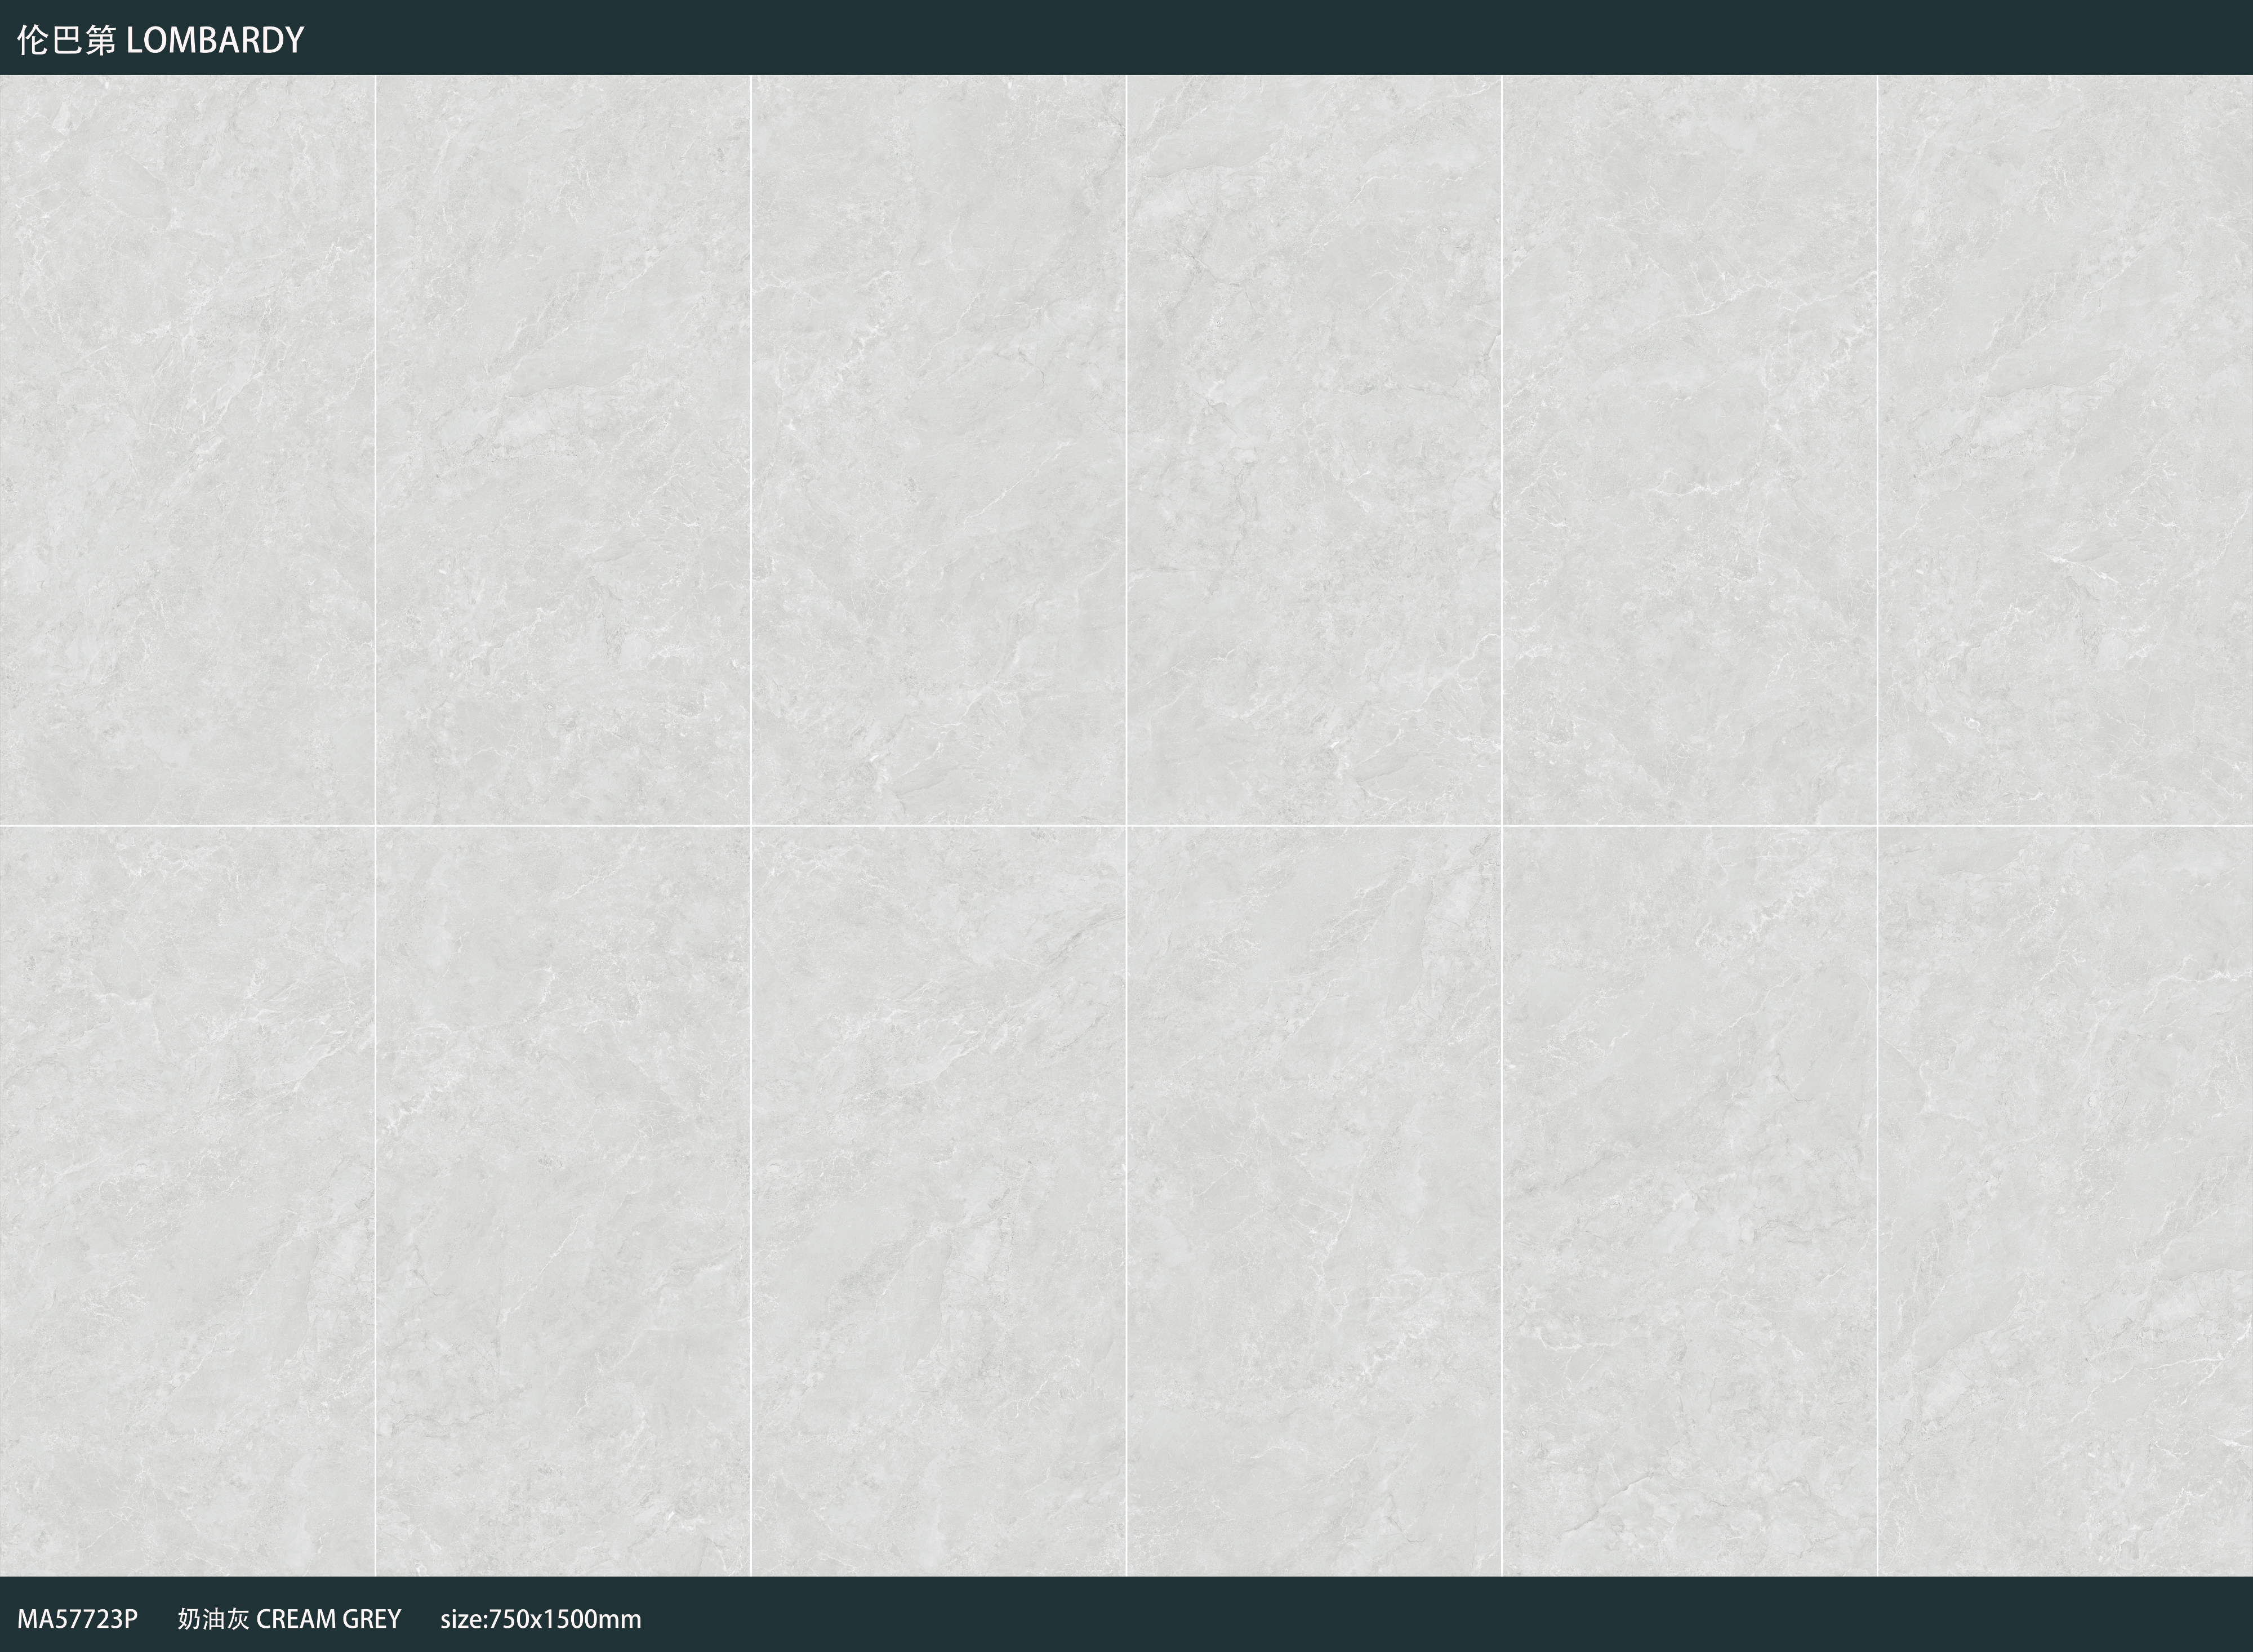Select the fourth tile in top row
This screenshot has width=2253, height=1652.
1314,450
